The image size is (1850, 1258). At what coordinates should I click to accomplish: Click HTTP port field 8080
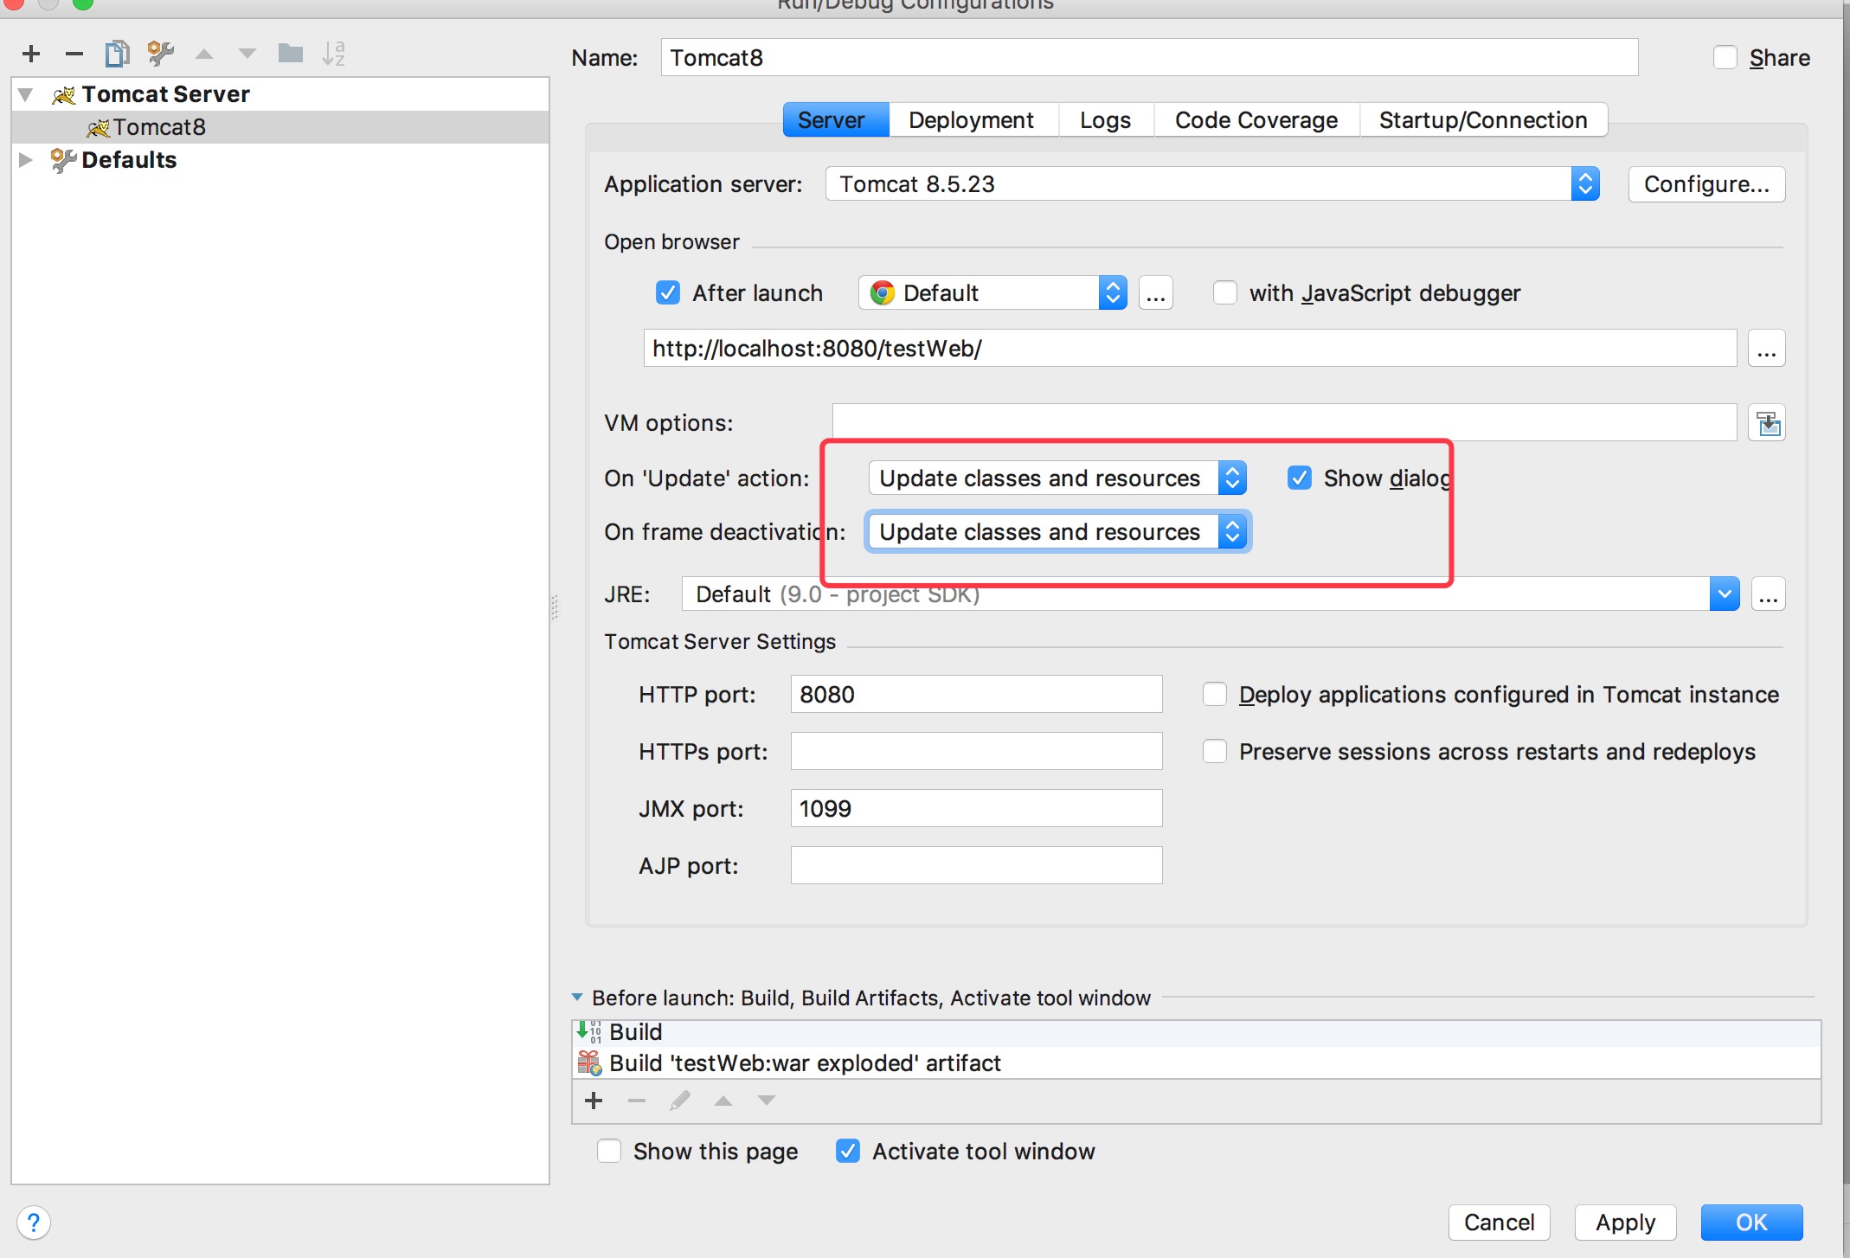pos(976,695)
